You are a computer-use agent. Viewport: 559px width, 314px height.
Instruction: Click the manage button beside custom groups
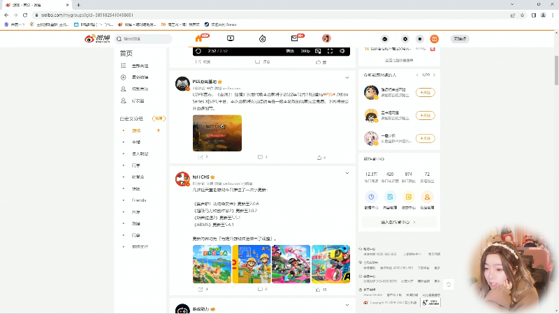(159, 119)
